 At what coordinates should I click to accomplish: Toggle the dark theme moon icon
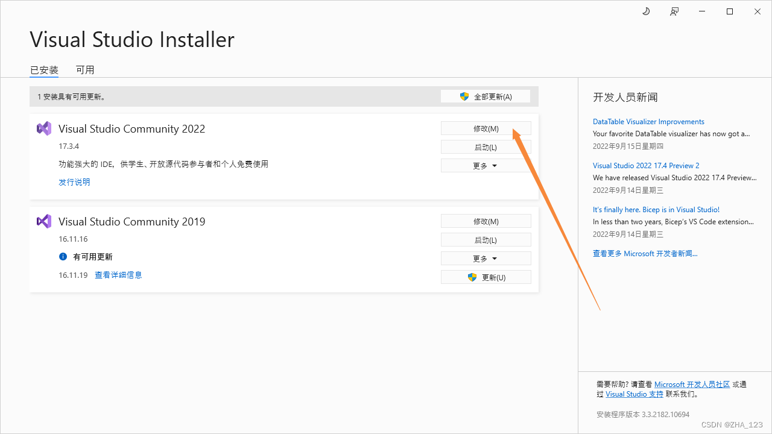pyautogui.click(x=646, y=11)
